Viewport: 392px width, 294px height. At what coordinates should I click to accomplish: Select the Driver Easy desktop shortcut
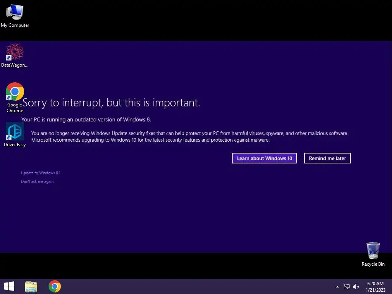coord(15,134)
